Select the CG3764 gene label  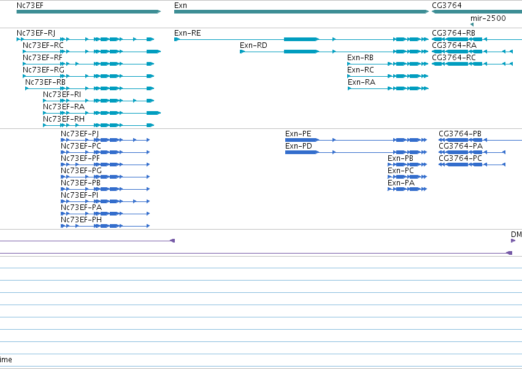pos(447,6)
